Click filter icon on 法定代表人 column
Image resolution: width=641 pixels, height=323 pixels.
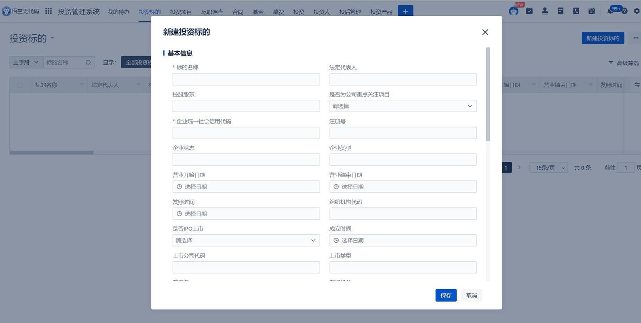(x=139, y=85)
